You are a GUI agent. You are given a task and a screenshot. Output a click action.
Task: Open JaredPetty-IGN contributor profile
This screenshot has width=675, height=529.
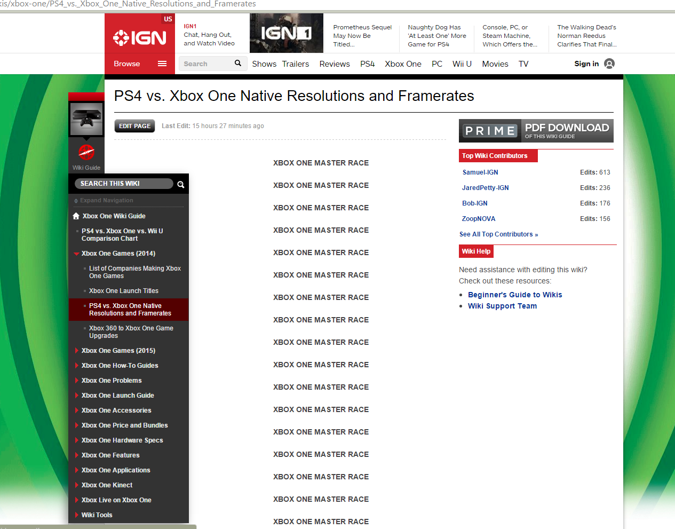[x=486, y=188]
